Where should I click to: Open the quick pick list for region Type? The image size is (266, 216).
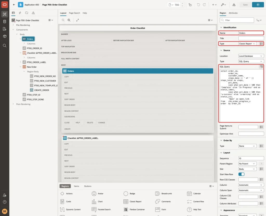pos(261,44)
